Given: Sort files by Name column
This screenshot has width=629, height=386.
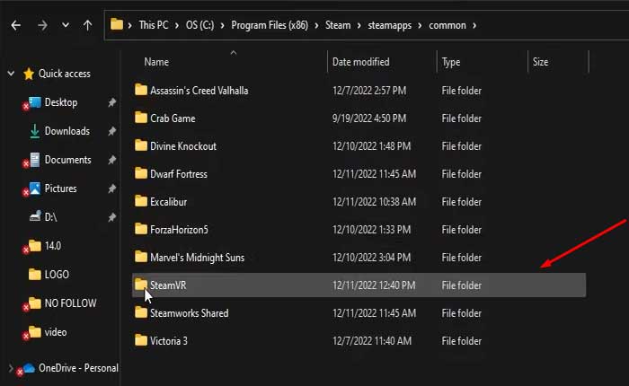Looking at the screenshot, I should [156, 62].
